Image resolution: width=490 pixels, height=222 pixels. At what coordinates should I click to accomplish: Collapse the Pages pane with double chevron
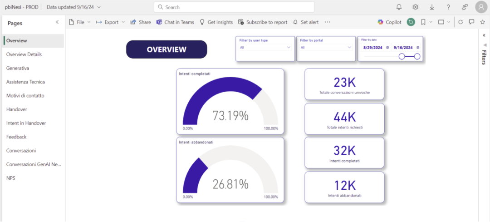pyautogui.click(x=57, y=22)
